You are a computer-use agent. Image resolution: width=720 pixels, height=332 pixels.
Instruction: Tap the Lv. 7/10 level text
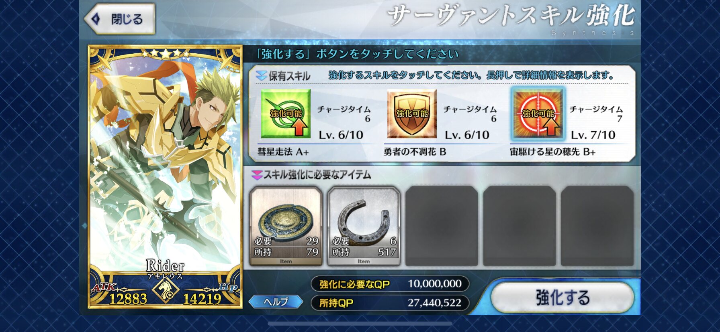click(x=593, y=135)
